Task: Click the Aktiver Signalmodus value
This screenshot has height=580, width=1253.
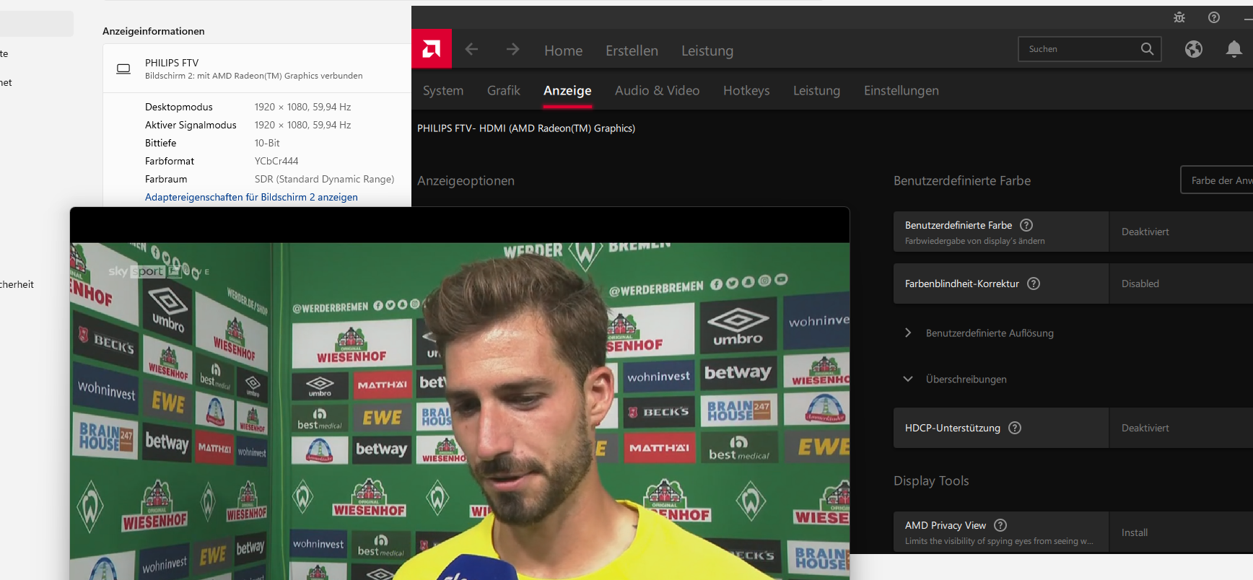Action: click(302, 125)
